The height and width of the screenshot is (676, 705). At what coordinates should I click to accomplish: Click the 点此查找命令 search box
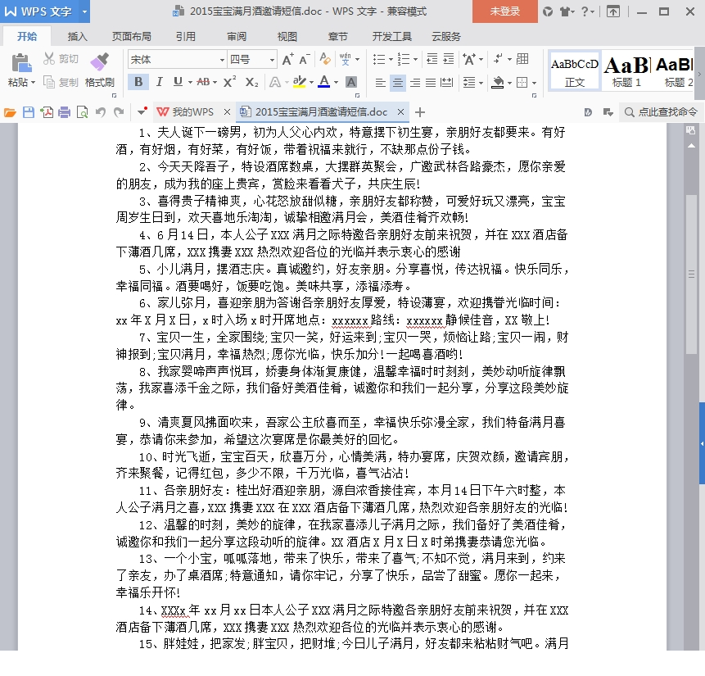pyautogui.click(x=661, y=112)
